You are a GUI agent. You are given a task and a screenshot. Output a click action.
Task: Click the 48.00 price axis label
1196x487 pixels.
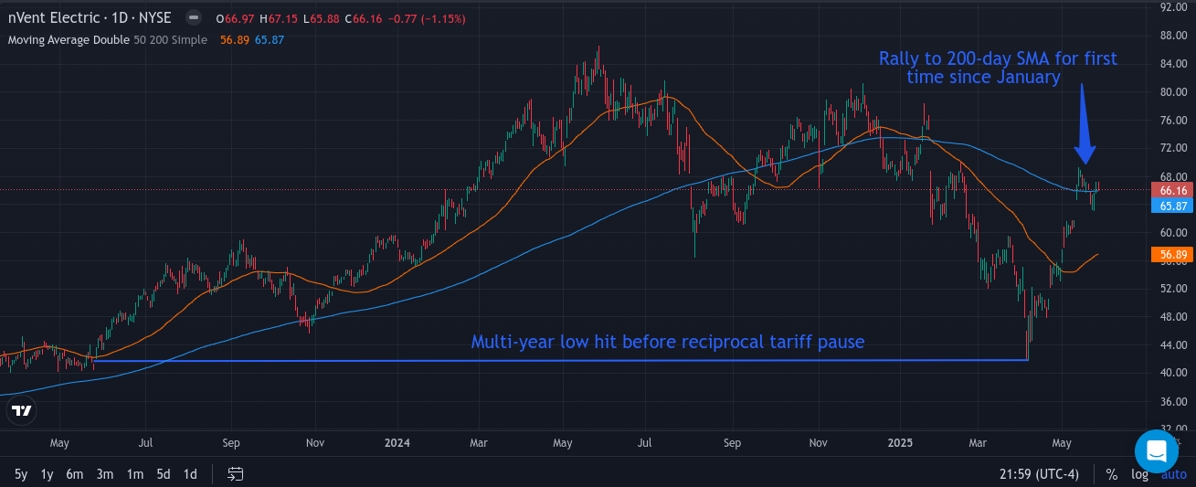pos(1173,317)
